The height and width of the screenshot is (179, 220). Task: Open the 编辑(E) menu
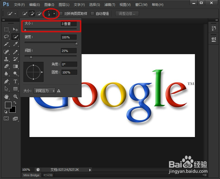tap(34, 5)
